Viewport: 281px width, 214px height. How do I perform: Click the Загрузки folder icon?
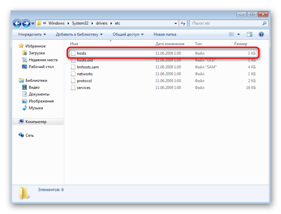tap(24, 53)
